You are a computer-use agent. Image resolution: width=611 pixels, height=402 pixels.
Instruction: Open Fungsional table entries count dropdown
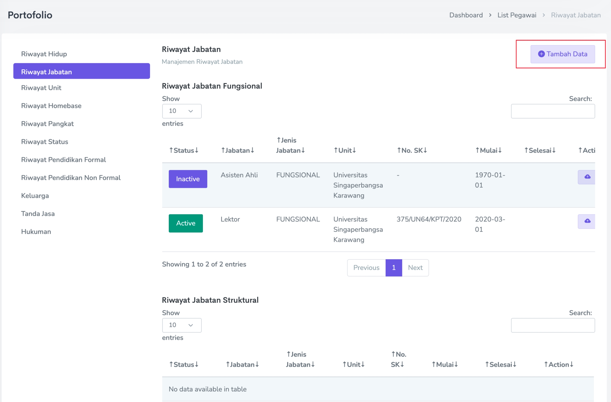[x=182, y=111]
